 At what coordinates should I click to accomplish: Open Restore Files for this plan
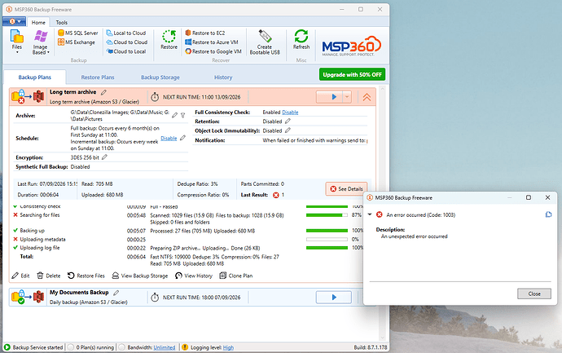86,276
